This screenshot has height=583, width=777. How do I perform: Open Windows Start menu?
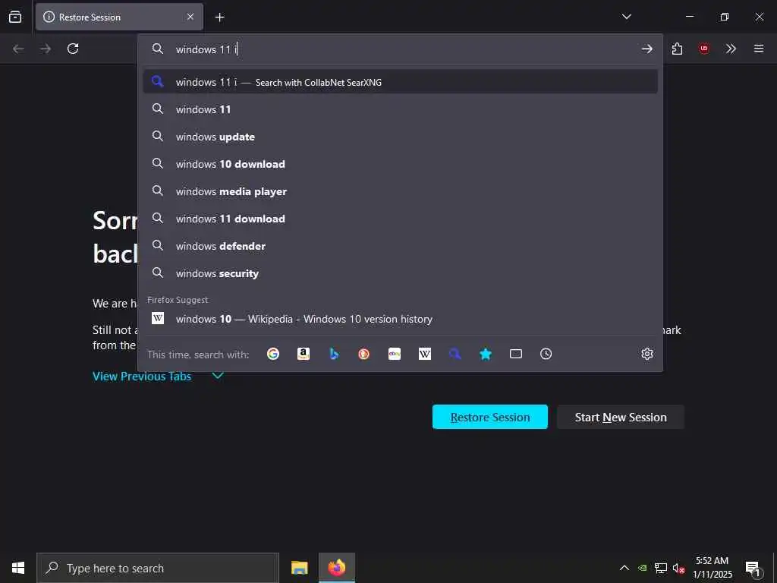tap(18, 568)
